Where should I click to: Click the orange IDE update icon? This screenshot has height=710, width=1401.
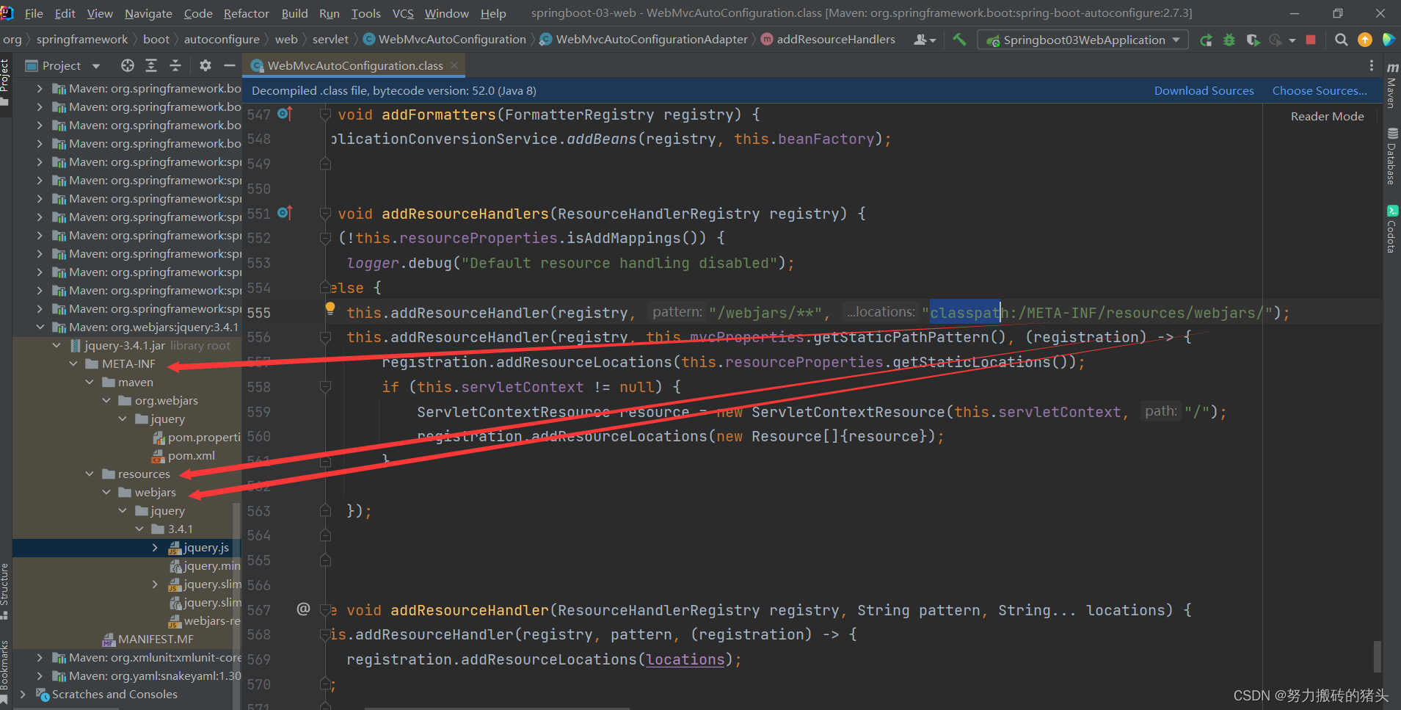point(1365,40)
